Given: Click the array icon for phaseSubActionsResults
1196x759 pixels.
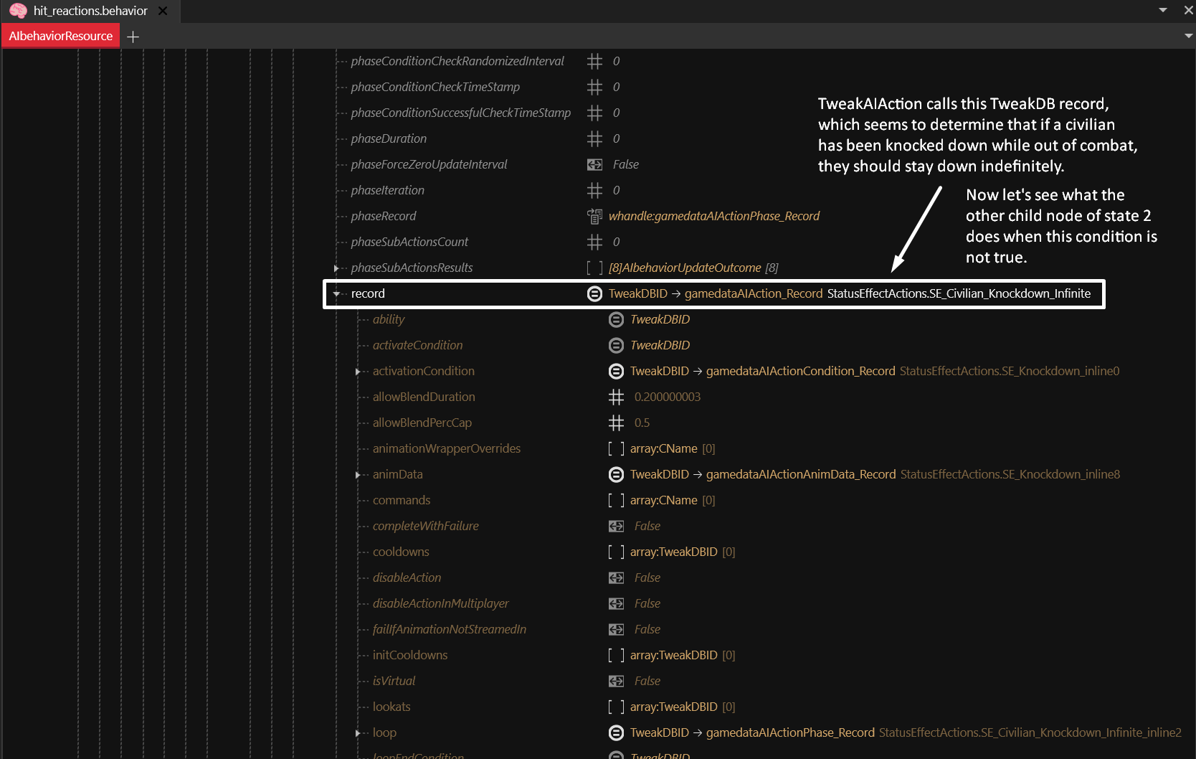Looking at the screenshot, I should [594, 268].
